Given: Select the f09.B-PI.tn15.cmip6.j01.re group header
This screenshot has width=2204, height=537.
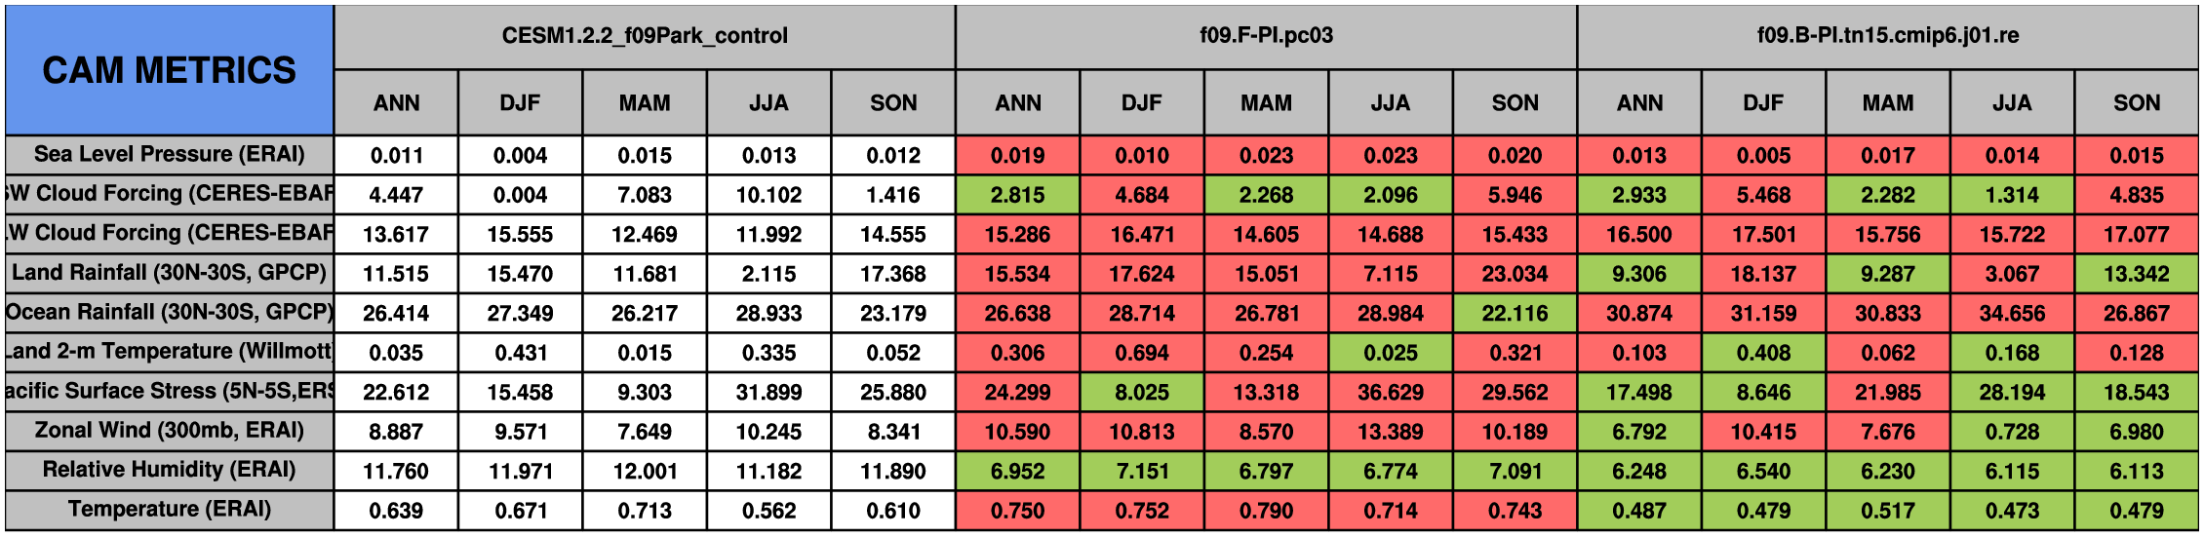Looking at the screenshot, I should pyautogui.click(x=1887, y=36).
